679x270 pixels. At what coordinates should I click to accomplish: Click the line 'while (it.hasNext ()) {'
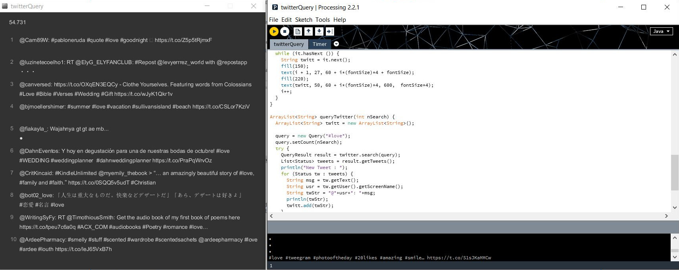tap(307, 53)
